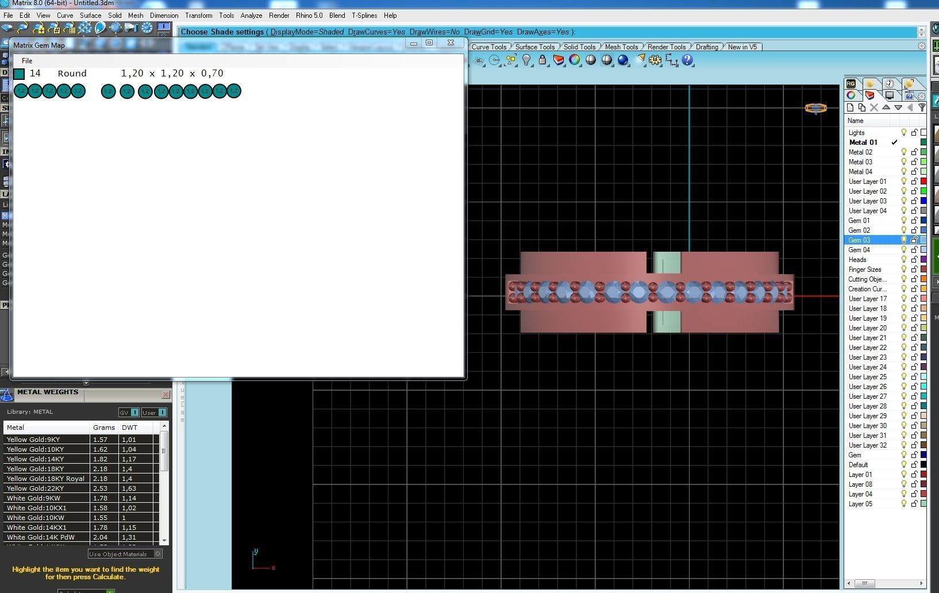This screenshot has height=593, width=939.
Task: Click the padlock icon in the toolbar
Action: tap(542, 60)
